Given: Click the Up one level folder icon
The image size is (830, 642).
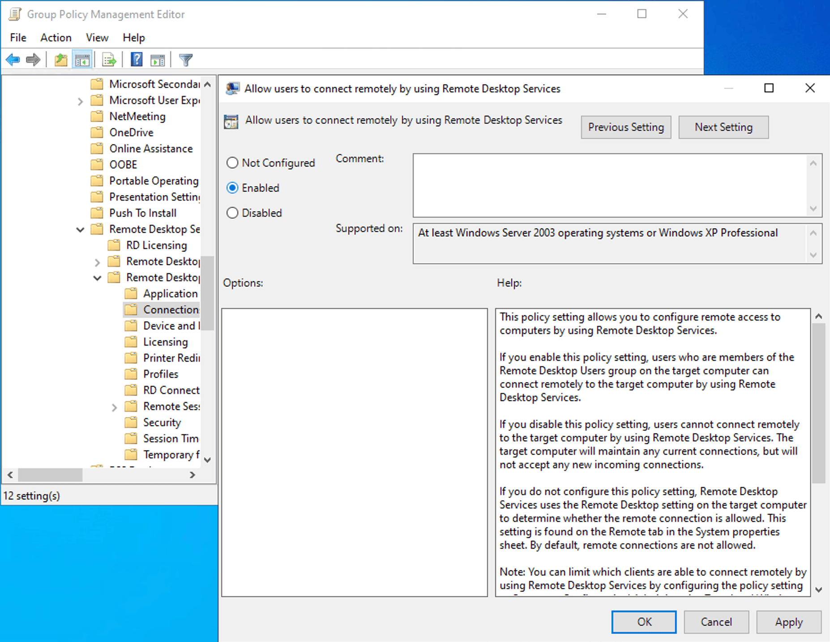Looking at the screenshot, I should (60, 59).
